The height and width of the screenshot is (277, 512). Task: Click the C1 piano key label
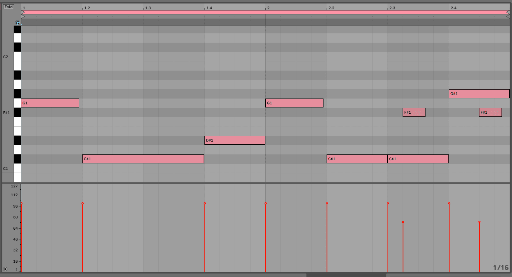5,169
